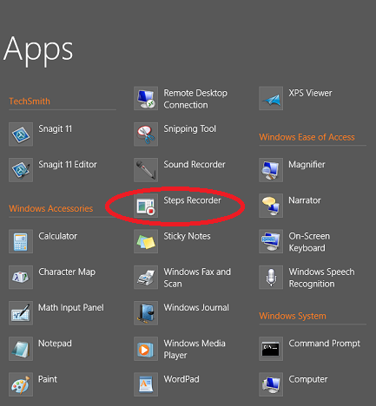Open the Narrator icon
The image size is (376, 406).
pyautogui.click(x=271, y=206)
